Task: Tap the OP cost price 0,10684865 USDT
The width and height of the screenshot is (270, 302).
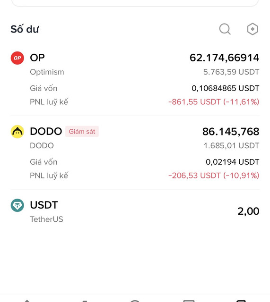Action: click(225, 88)
